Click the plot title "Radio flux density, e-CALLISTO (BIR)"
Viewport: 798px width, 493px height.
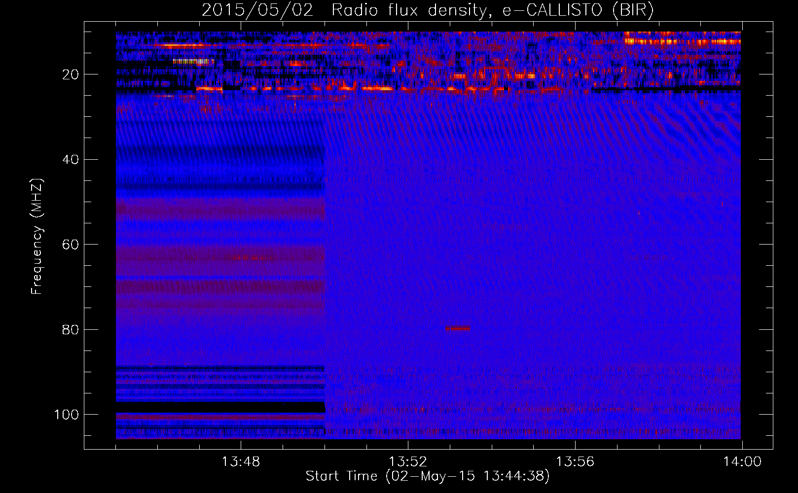click(492, 10)
